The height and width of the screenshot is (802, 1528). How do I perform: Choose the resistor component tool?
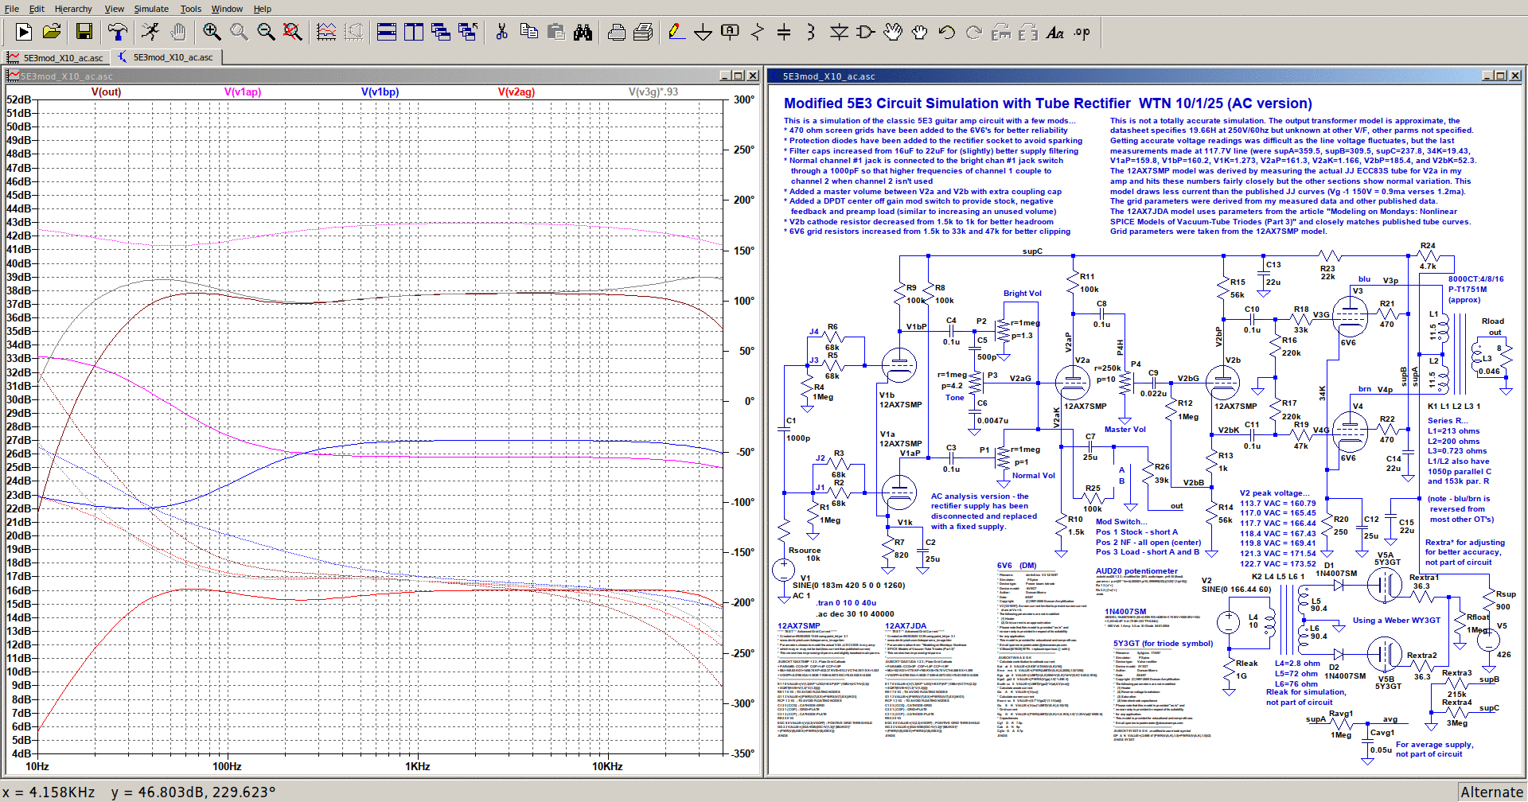pos(757,32)
